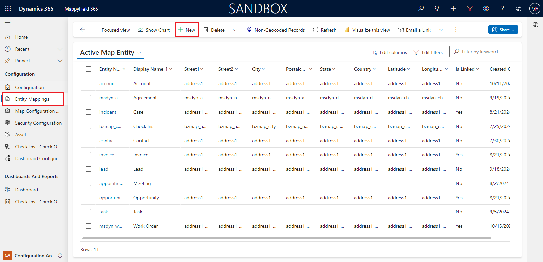Open Dashboard Configur... sidebar item

click(34, 158)
